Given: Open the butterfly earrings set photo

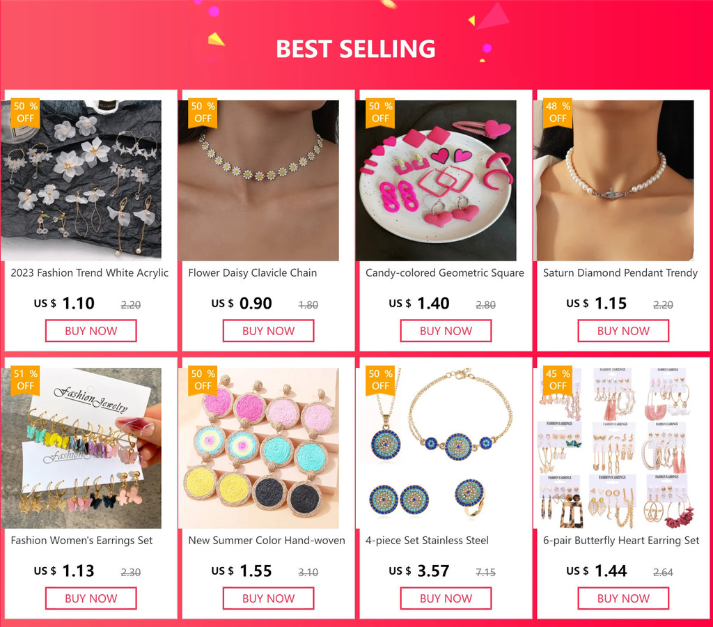Looking at the screenshot, I should [x=81, y=448].
